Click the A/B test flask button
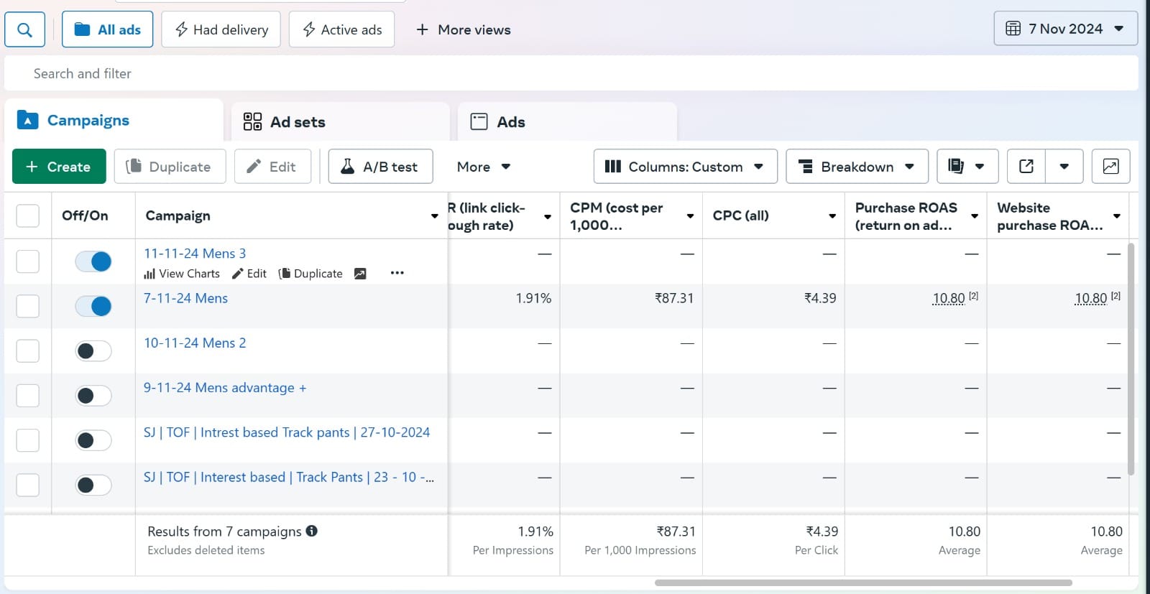Screen dimensions: 1150x594 click(x=380, y=167)
